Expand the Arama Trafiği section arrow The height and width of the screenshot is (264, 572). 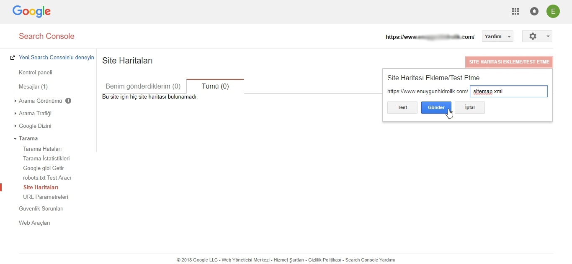pyautogui.click(x=15, y=113)
